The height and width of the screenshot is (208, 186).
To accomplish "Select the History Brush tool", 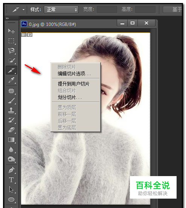I will (x=11, y=120).
